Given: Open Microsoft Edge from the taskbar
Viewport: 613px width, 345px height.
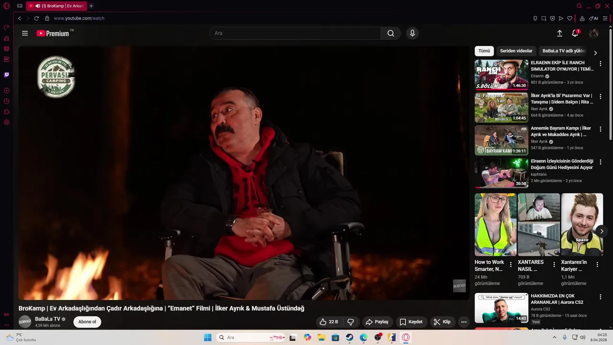Looking at the screenshot, I should [x=363, y=337].
